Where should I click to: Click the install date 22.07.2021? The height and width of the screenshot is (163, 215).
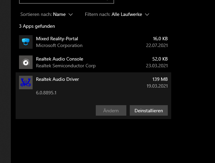click(157, 45)
